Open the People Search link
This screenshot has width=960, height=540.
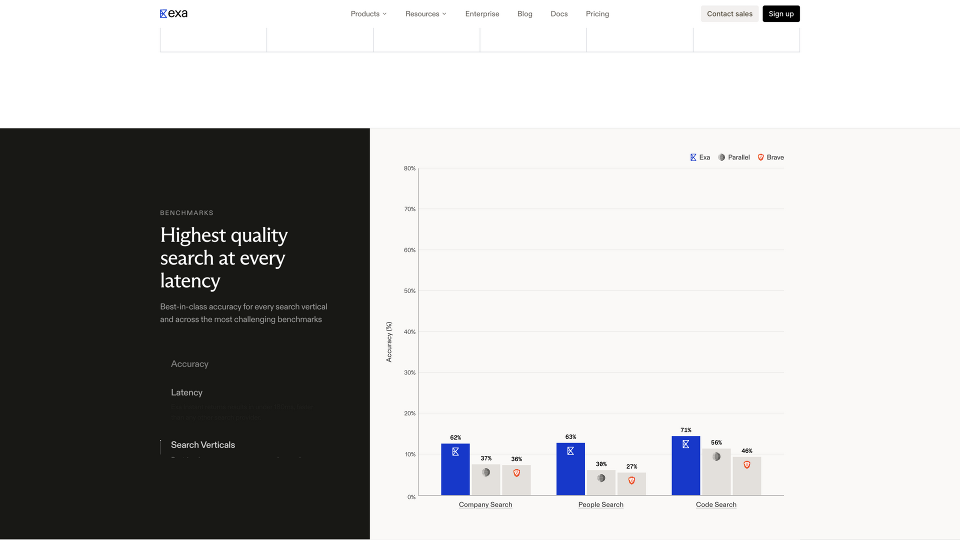(x=600, y=504)
